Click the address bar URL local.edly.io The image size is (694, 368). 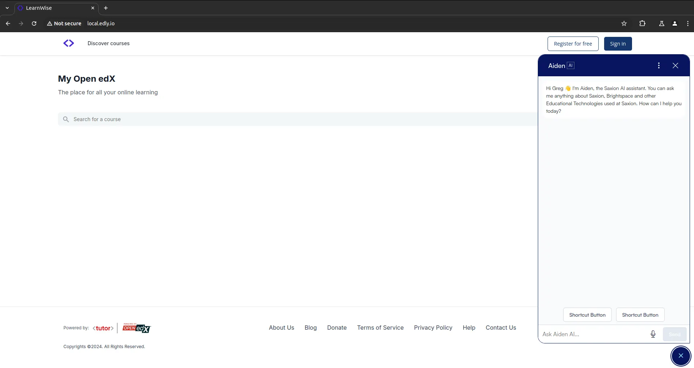click(101, 23)
